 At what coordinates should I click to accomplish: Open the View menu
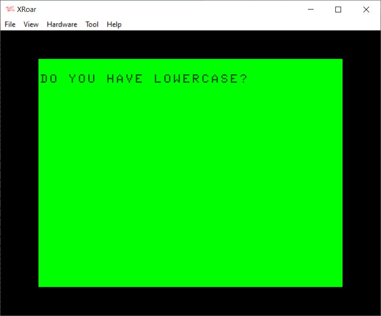(x=31, y=24)
